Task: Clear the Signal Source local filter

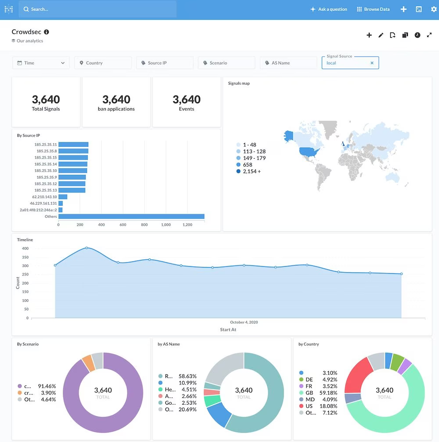Action: tap(372, 63)
